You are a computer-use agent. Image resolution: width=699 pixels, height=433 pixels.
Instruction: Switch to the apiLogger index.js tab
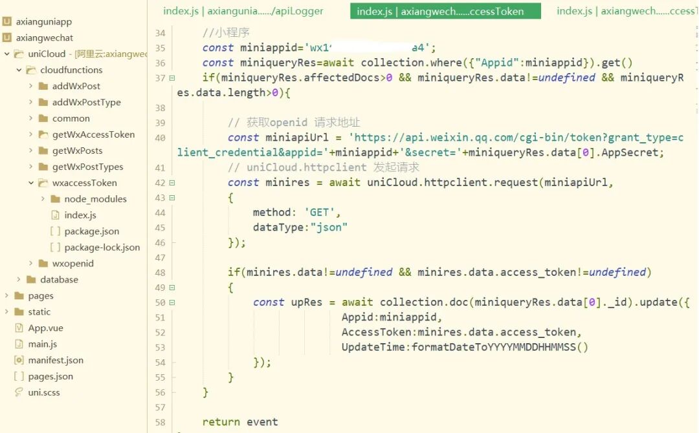243,11
